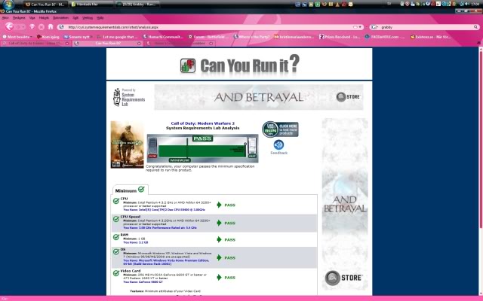Click the Feedback speaker icon
Image resolution: width=483 pixels, height=301 pixels.
point(278,144)
